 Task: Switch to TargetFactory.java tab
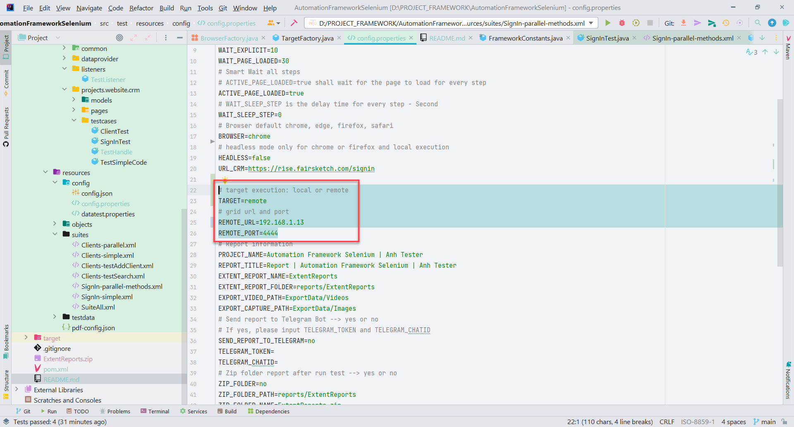click(x=307, y=38)
